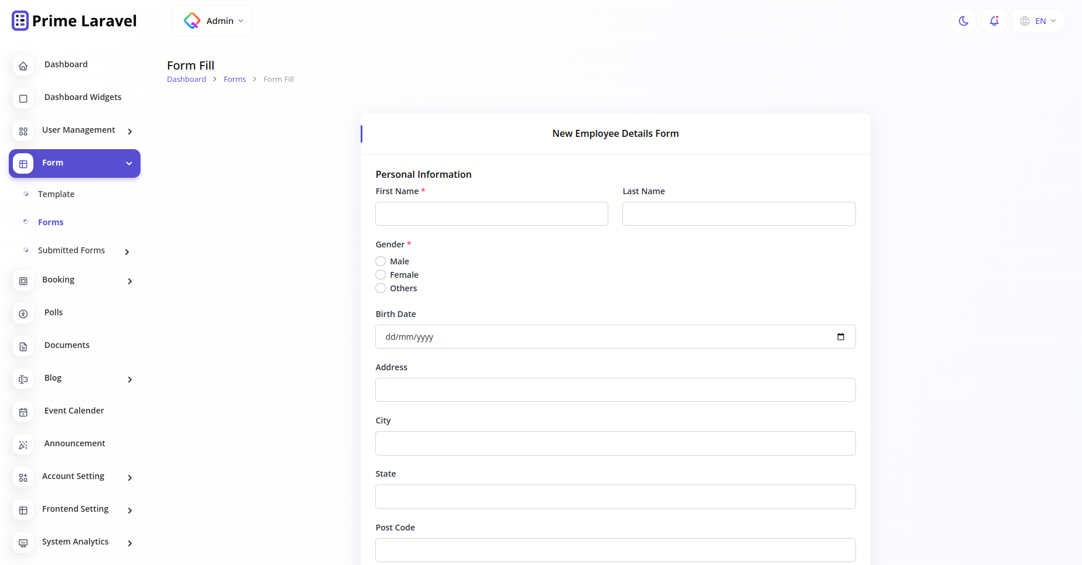This screenshot has width=1082, height=565.
Task: Select the Others gender option
Action: point(380,288)
